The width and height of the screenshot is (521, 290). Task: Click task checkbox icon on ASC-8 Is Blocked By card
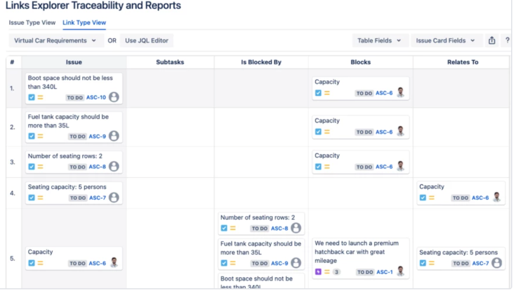tap(224, 228)
